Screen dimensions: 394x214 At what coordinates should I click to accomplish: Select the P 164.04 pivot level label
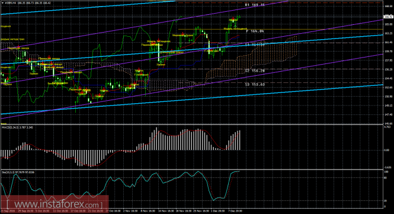point(255,31)
